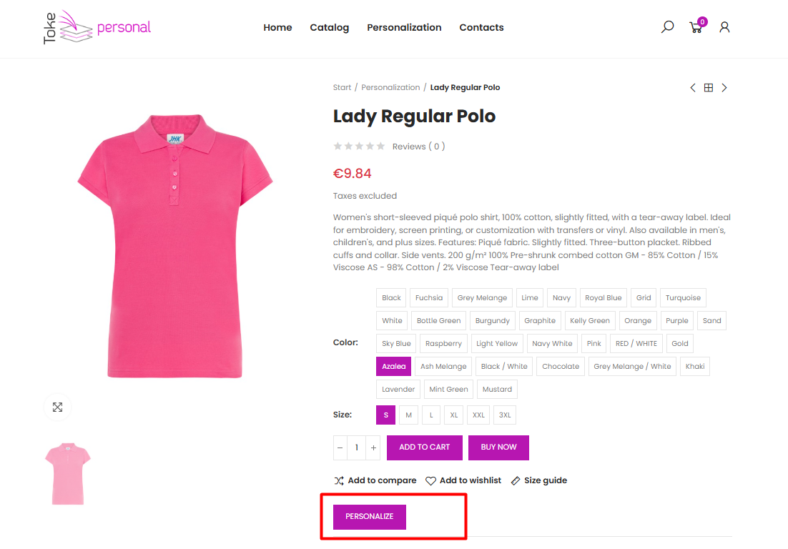This screenshot has width=788, height=549.
Task: Click the grid catalog view icon
Action: (708, 88)
